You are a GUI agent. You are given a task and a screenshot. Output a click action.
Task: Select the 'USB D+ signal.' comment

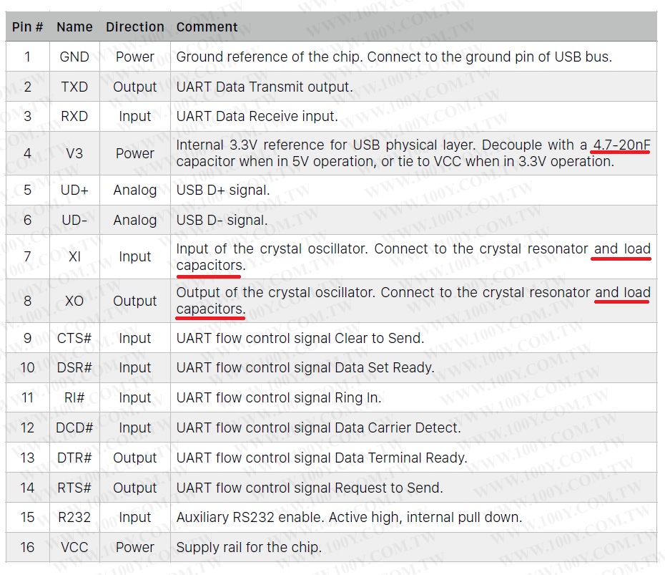223,190
